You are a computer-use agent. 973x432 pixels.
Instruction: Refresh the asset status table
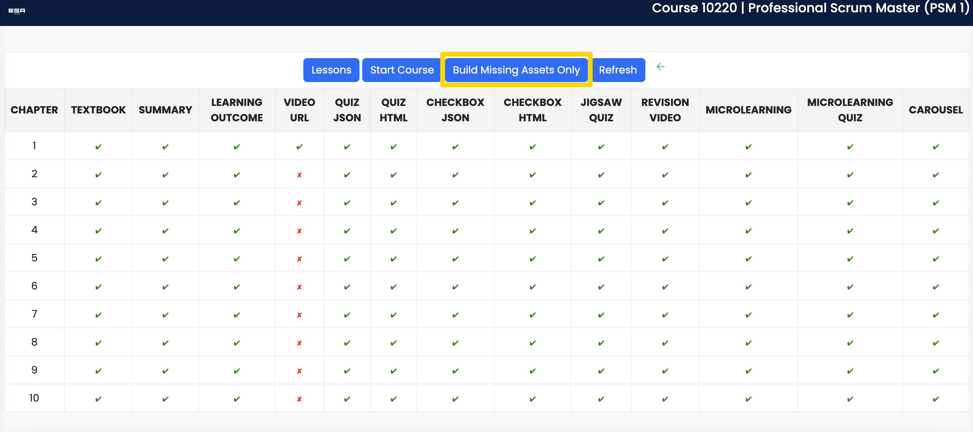pyautogui.click(x=618, y=70)
